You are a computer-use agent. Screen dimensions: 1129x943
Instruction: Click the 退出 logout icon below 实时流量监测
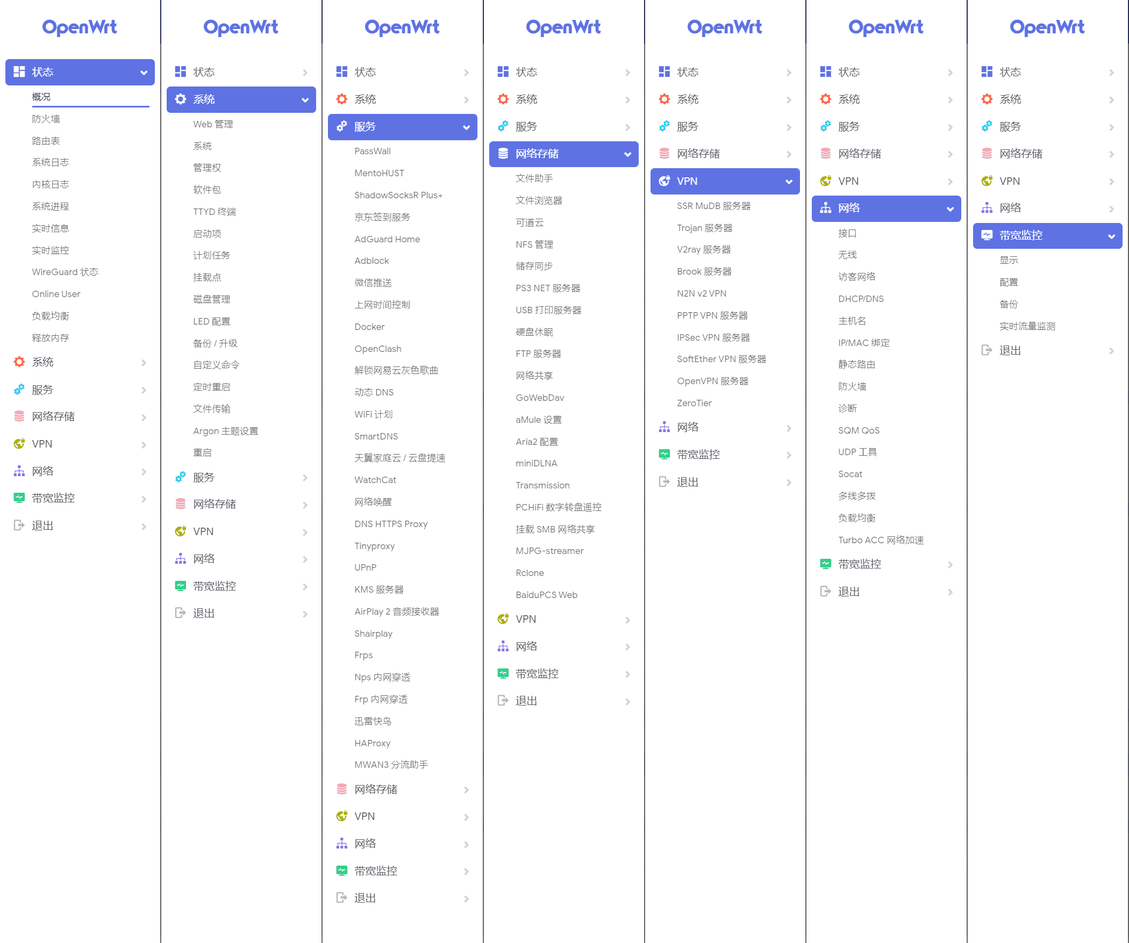click(x=987, y=350)
